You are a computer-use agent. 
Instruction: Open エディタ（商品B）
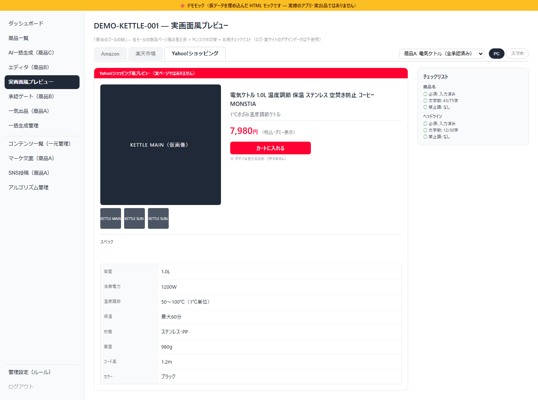coord(42,67)
